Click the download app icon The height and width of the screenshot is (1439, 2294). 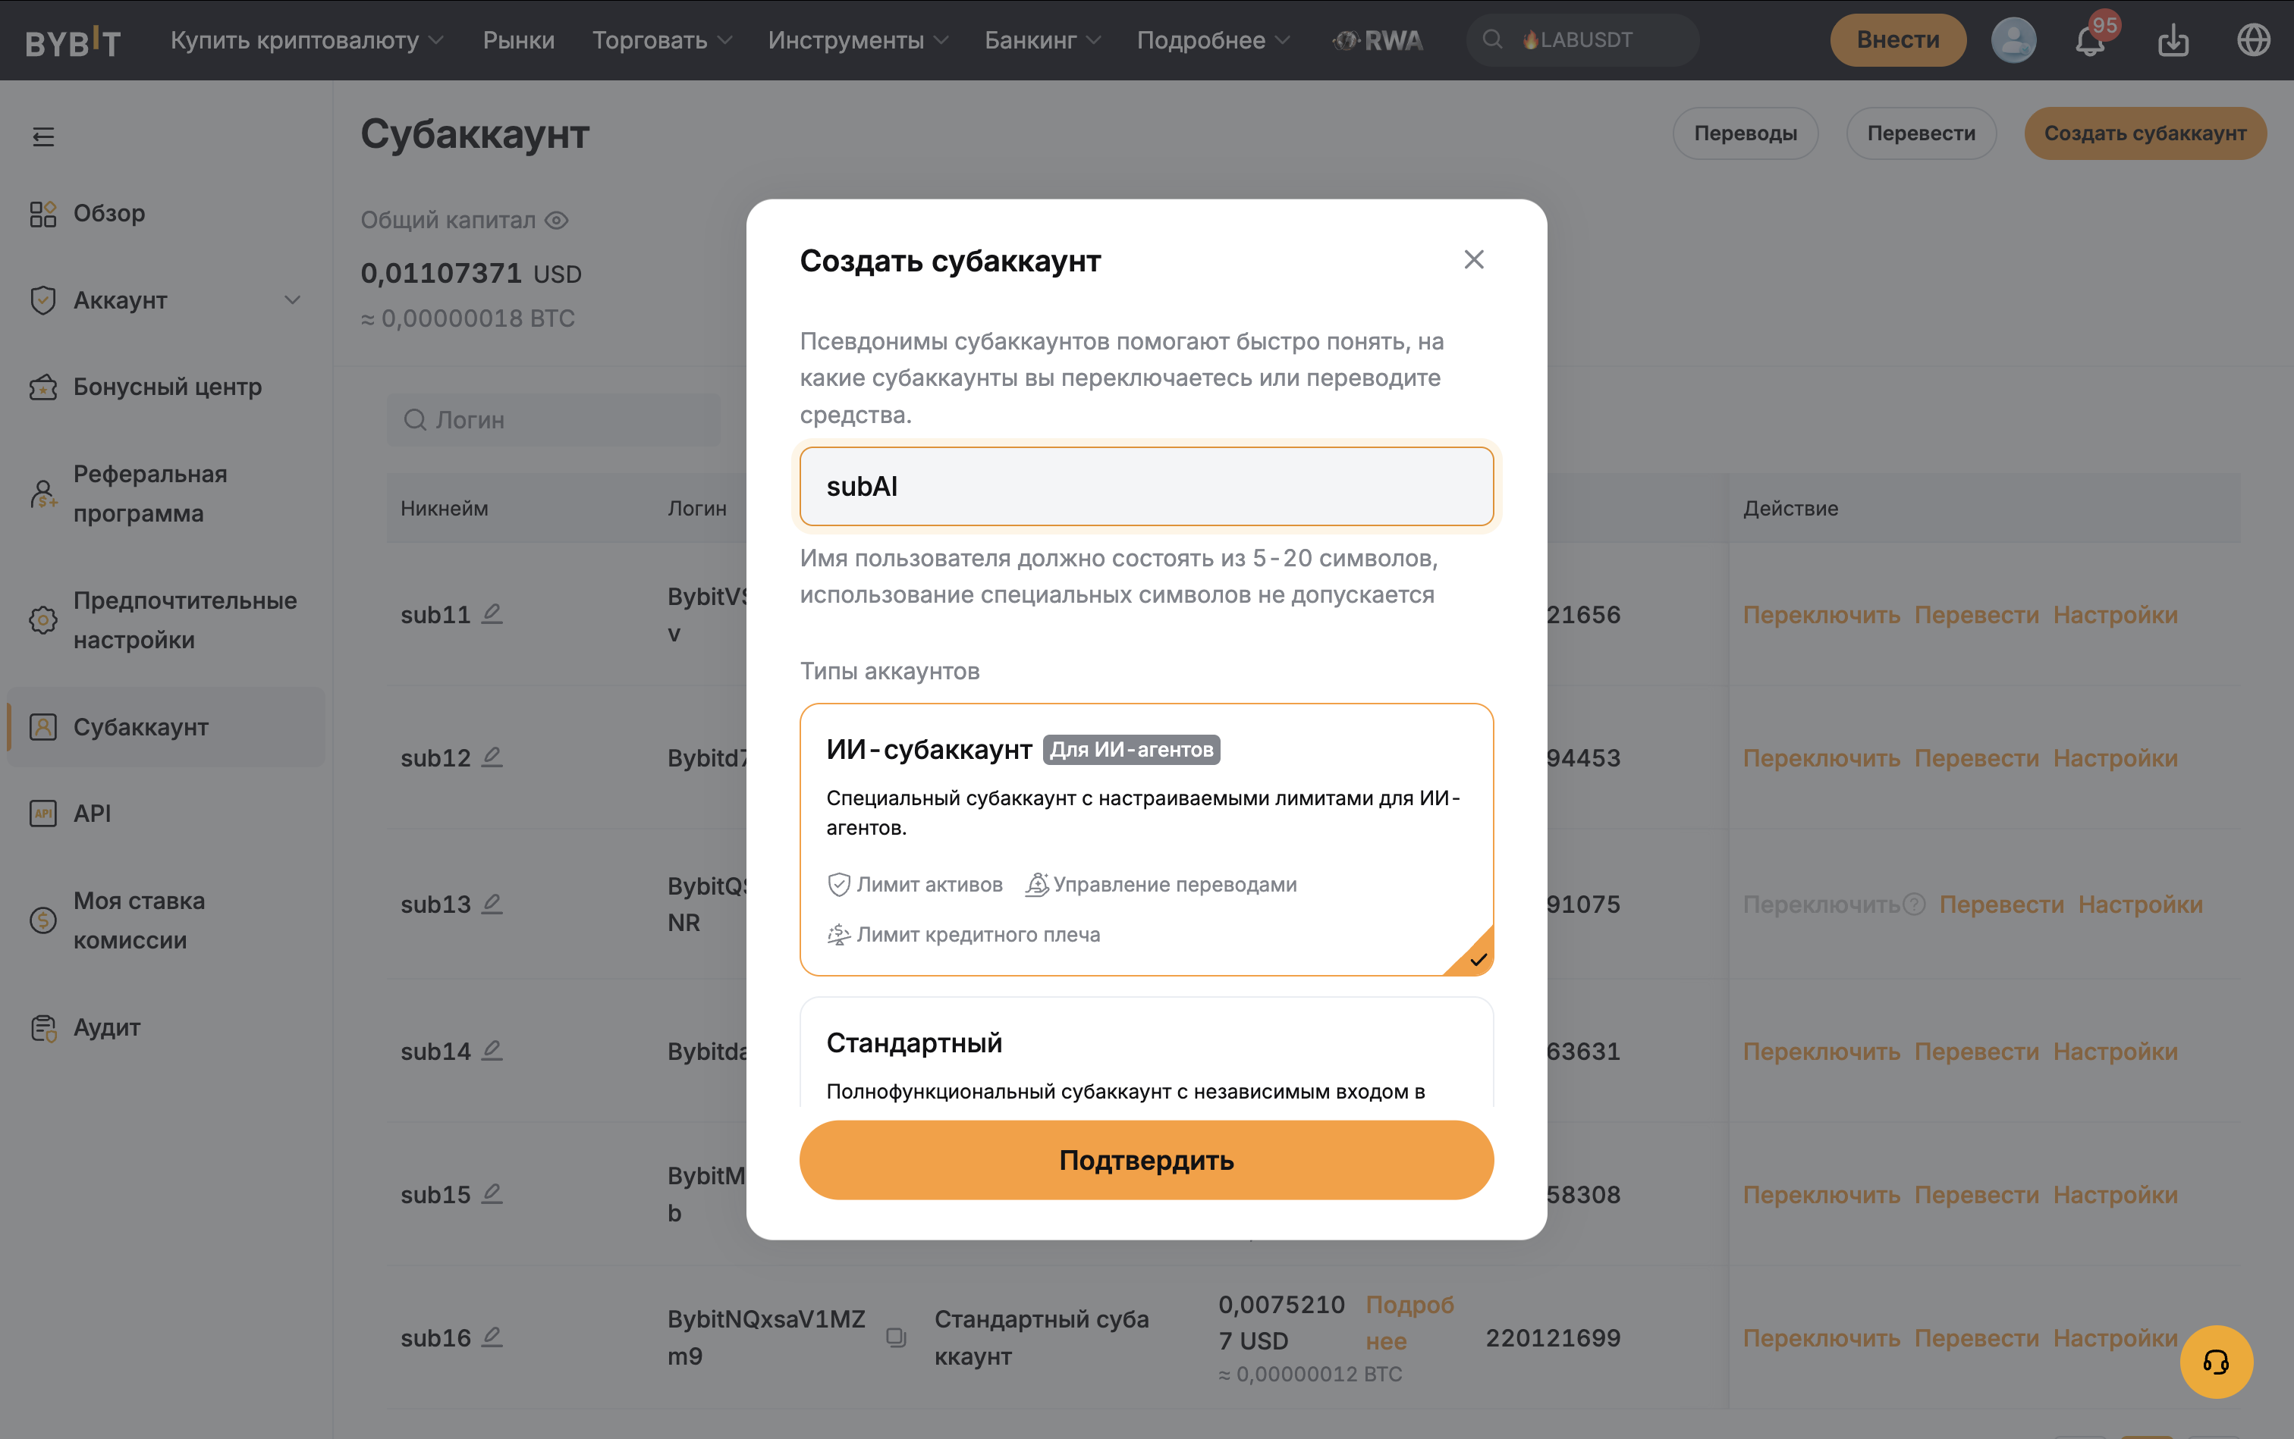[x=2173, y=41]
